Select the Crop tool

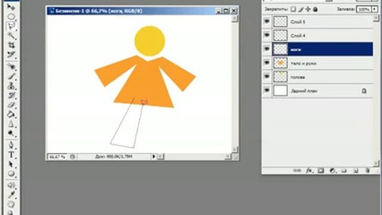click(11, 45)
